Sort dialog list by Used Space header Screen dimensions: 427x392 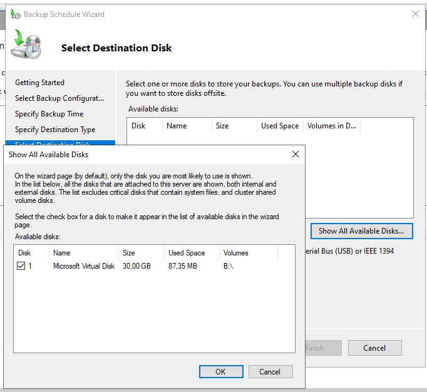click(x=187, y=253)
